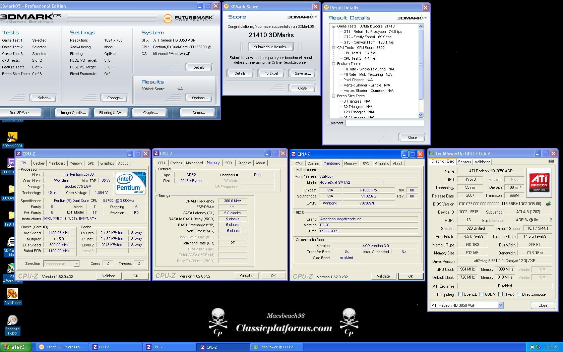Click the Futuremark Corporation logo

pos(188,18)
